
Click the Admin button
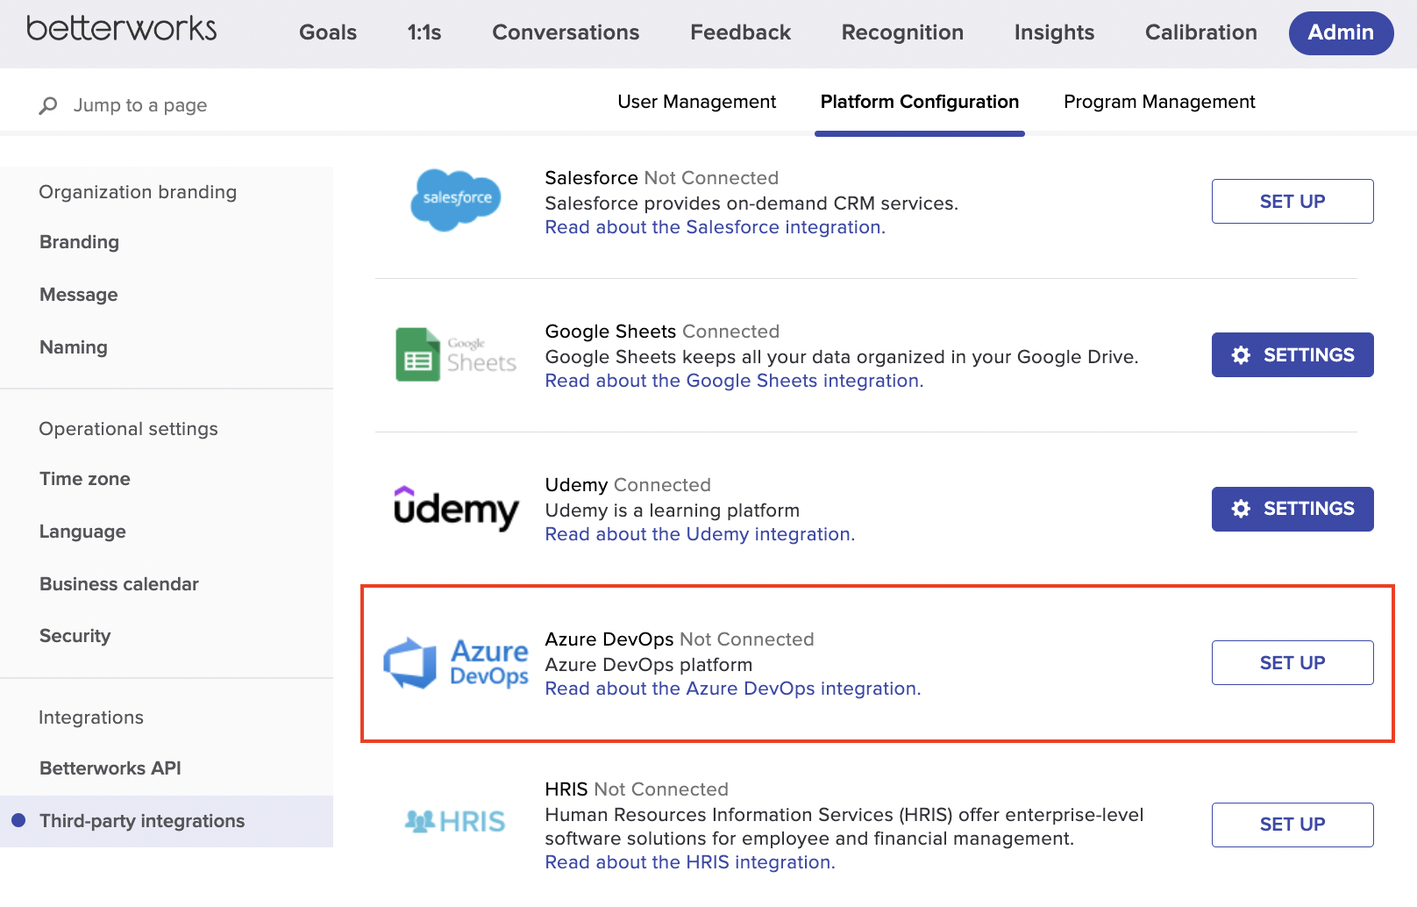tap(1341, 32)
